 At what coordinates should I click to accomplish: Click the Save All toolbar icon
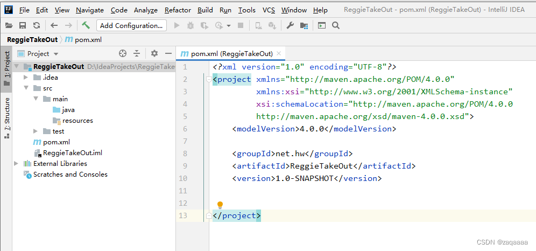23,25
